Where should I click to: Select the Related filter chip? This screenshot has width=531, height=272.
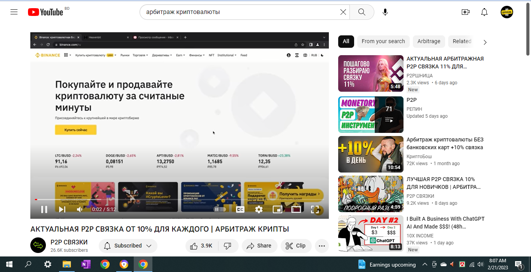tap(462, 41)
